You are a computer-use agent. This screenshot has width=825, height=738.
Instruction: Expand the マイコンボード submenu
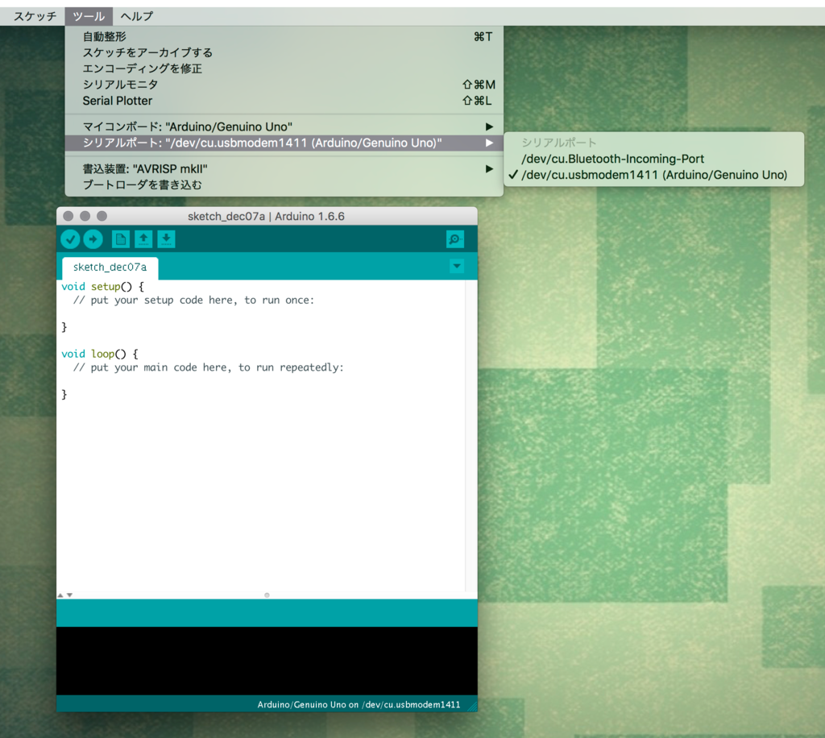[284, 126]
